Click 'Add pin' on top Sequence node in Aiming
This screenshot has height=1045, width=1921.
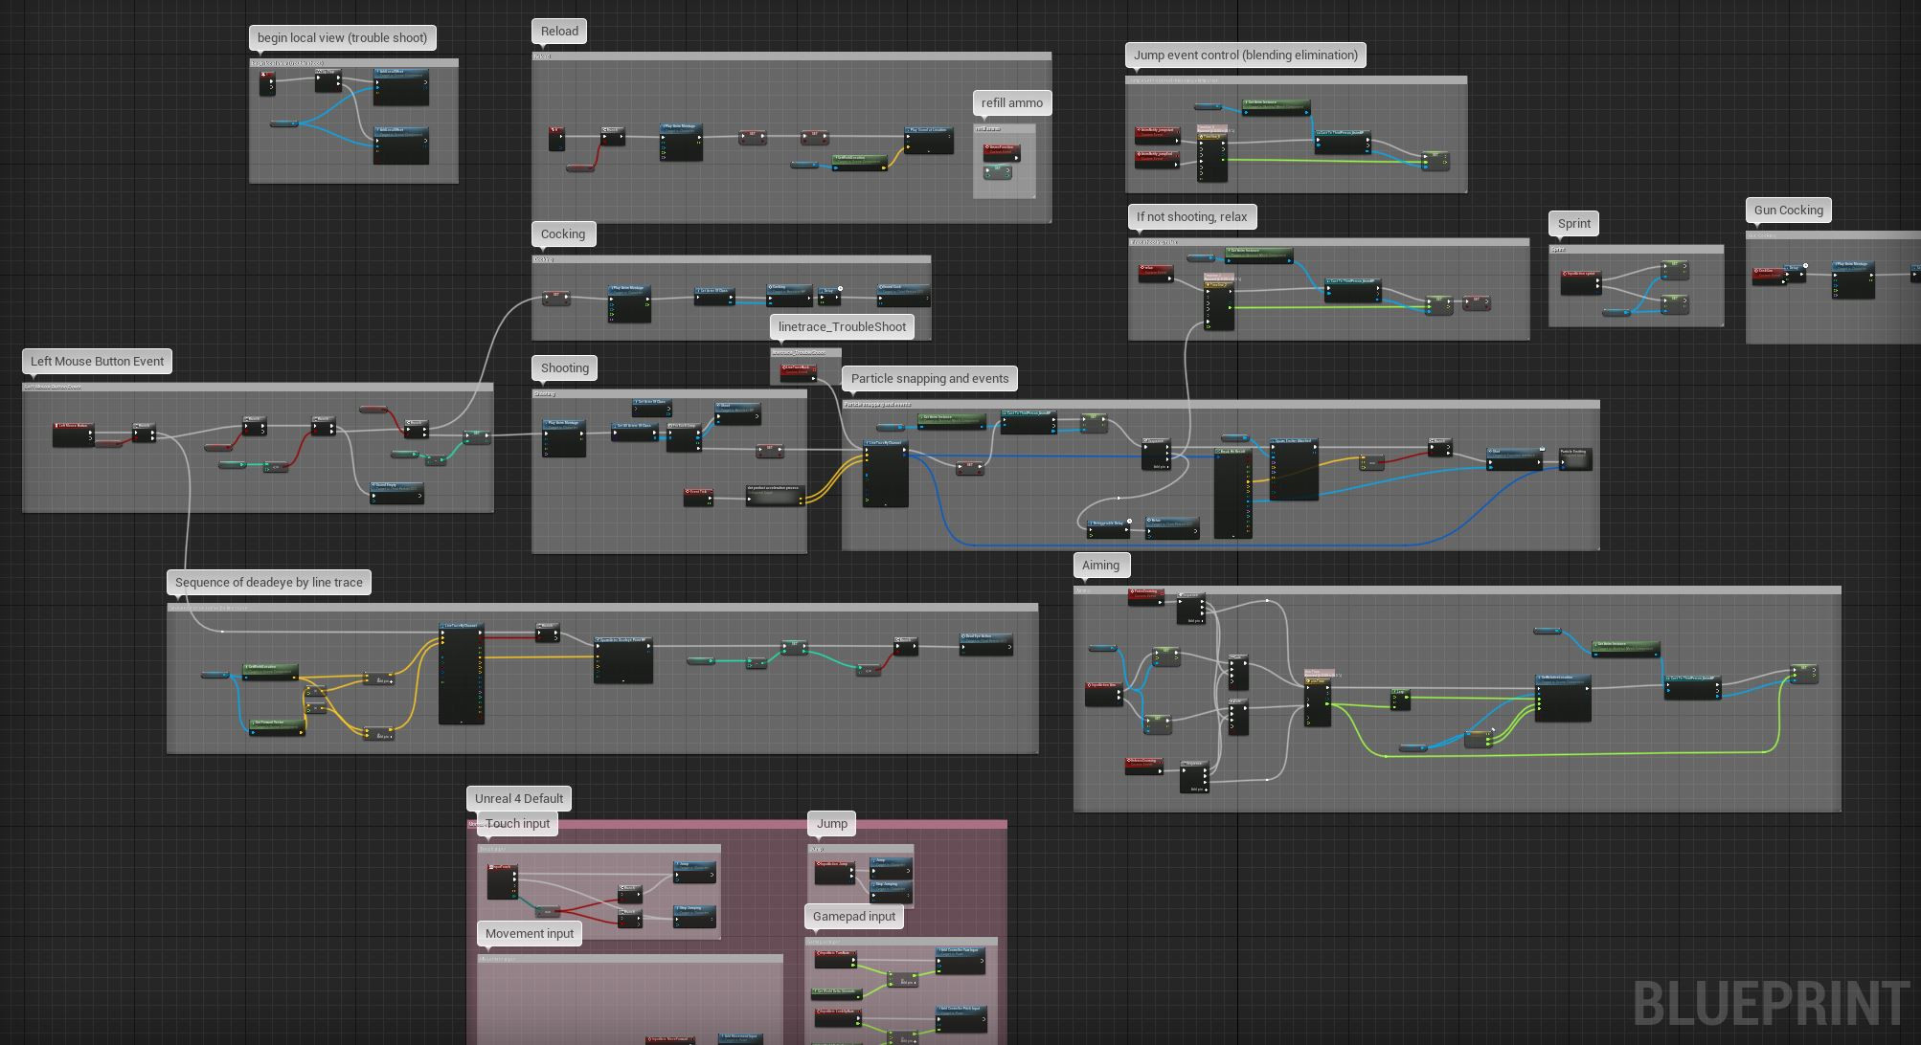(1194, 620)
